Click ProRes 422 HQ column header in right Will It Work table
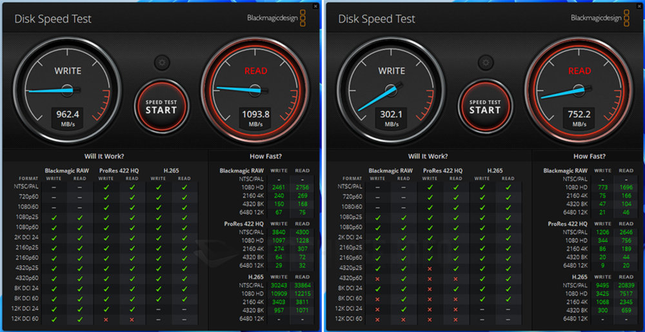The height and width of the screenshot is (332, 645). [x=442, y=171]
